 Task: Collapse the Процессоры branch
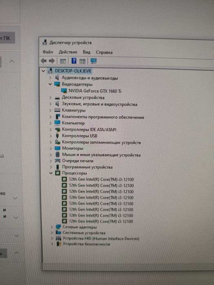point(51,173)
